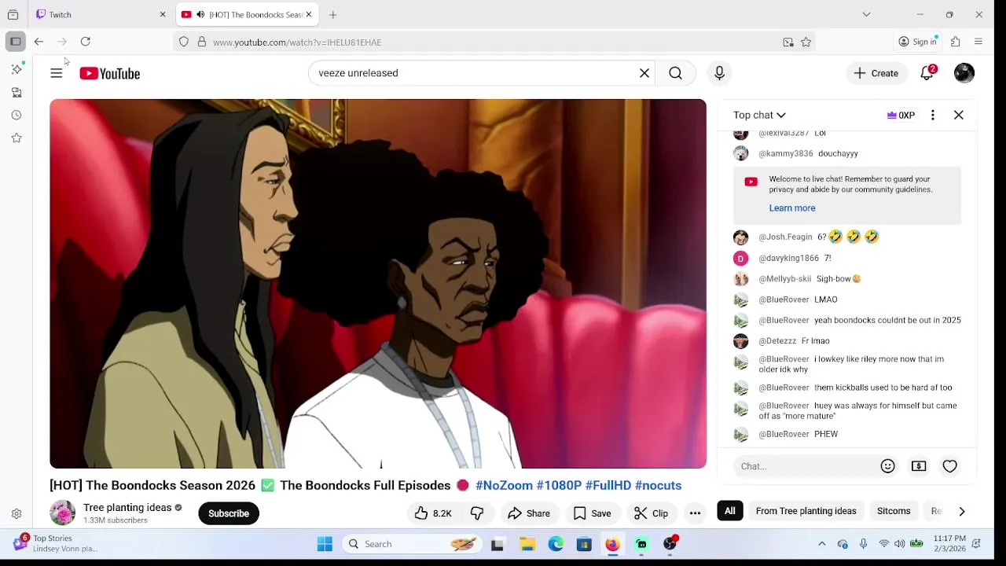
Task: Open the #NoZoom hashtag link
Action: point(504,486)
